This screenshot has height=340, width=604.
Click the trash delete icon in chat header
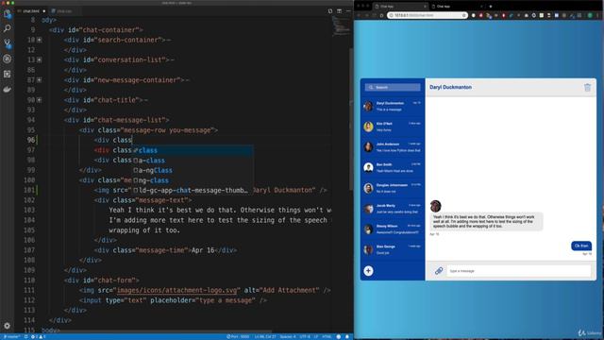[587, 88]
